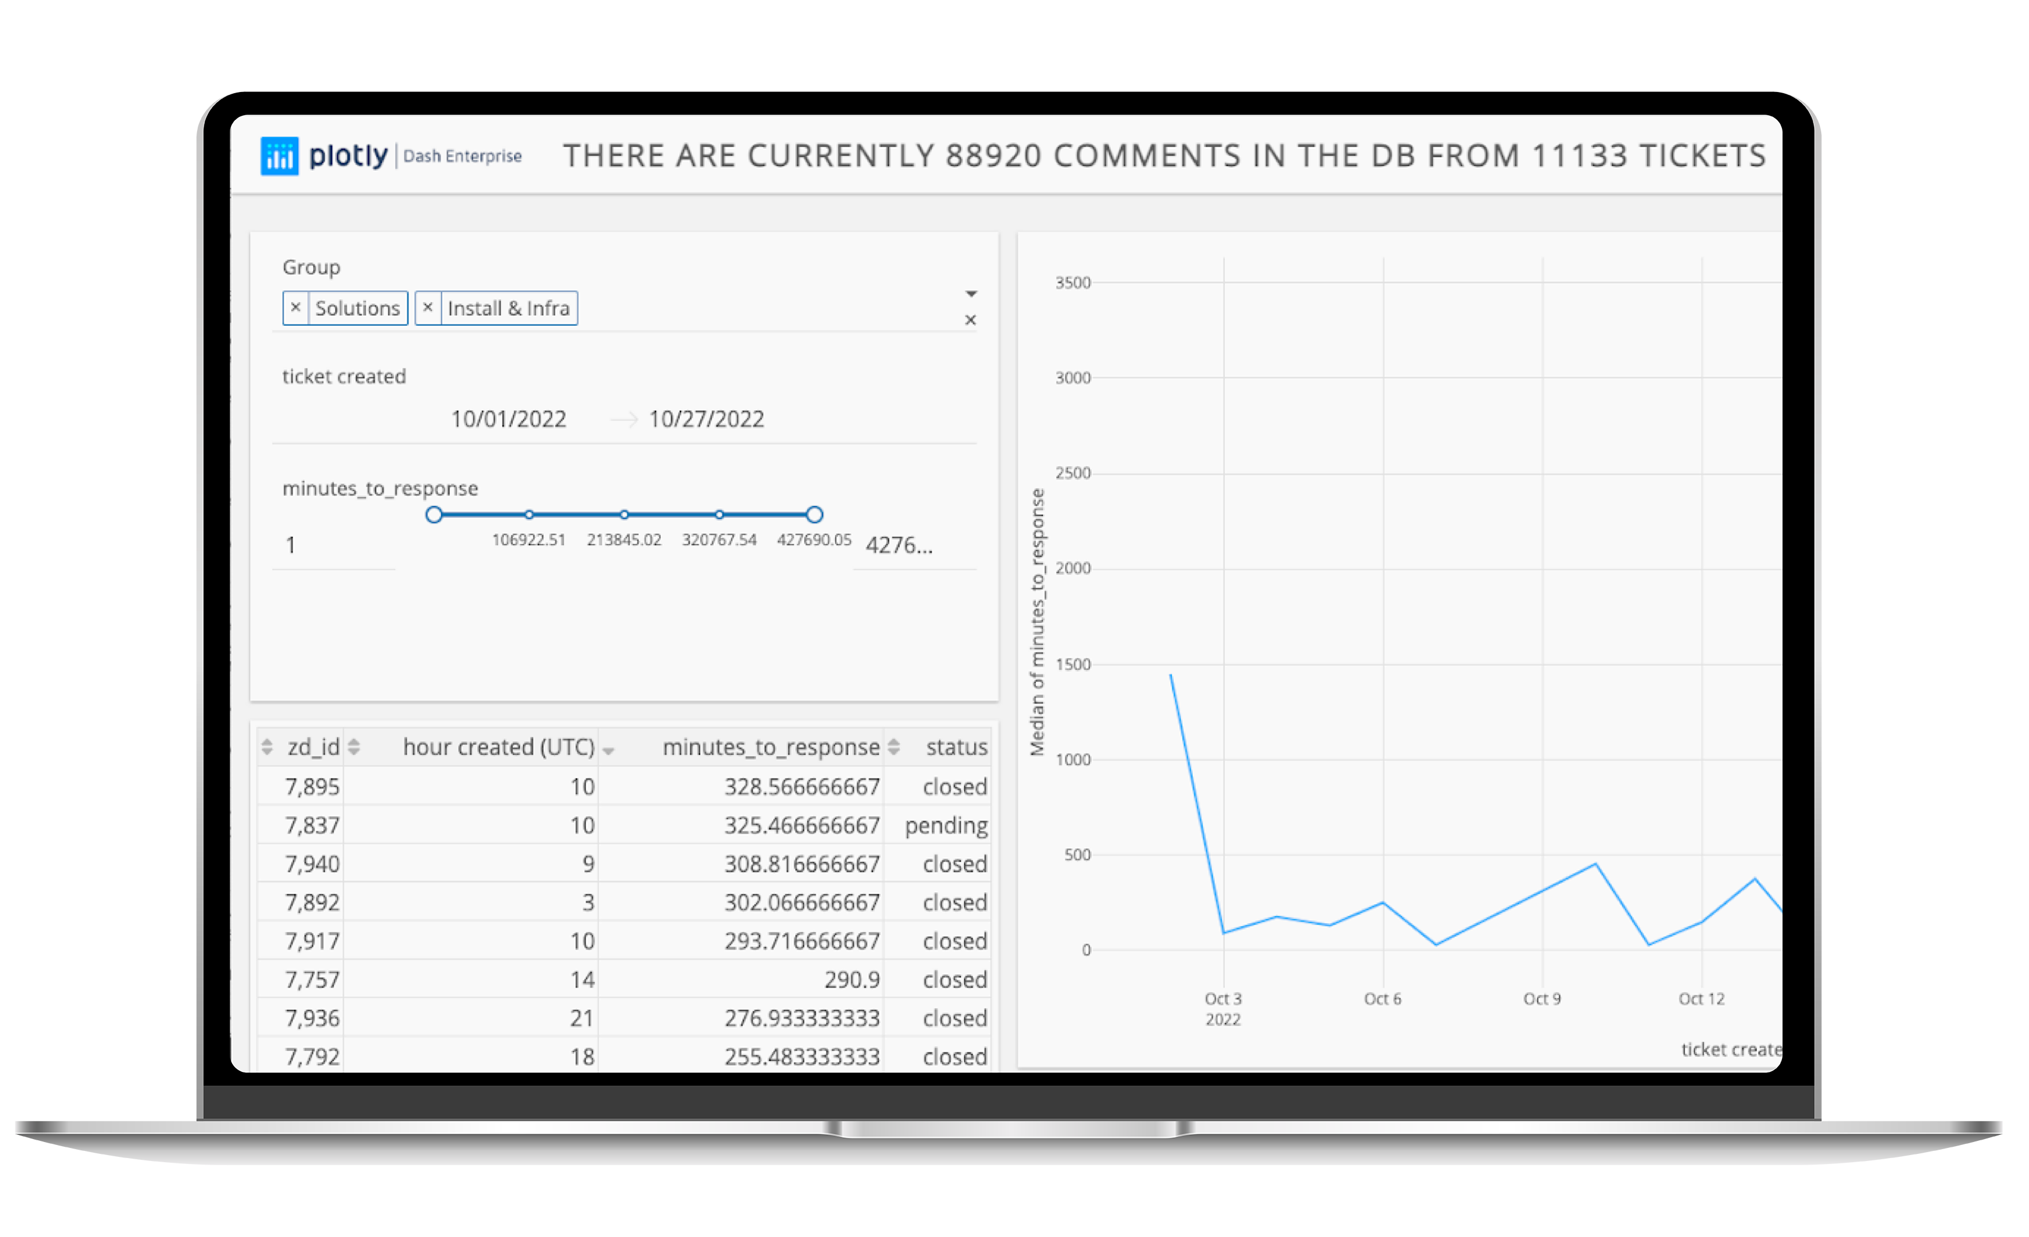Click the arrow icon between the two dates

pyautogui.click(x=623, y=418)
